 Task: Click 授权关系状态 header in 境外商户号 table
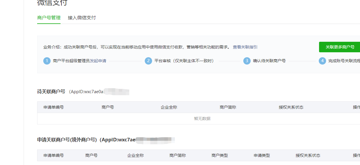tap(308, 155)
